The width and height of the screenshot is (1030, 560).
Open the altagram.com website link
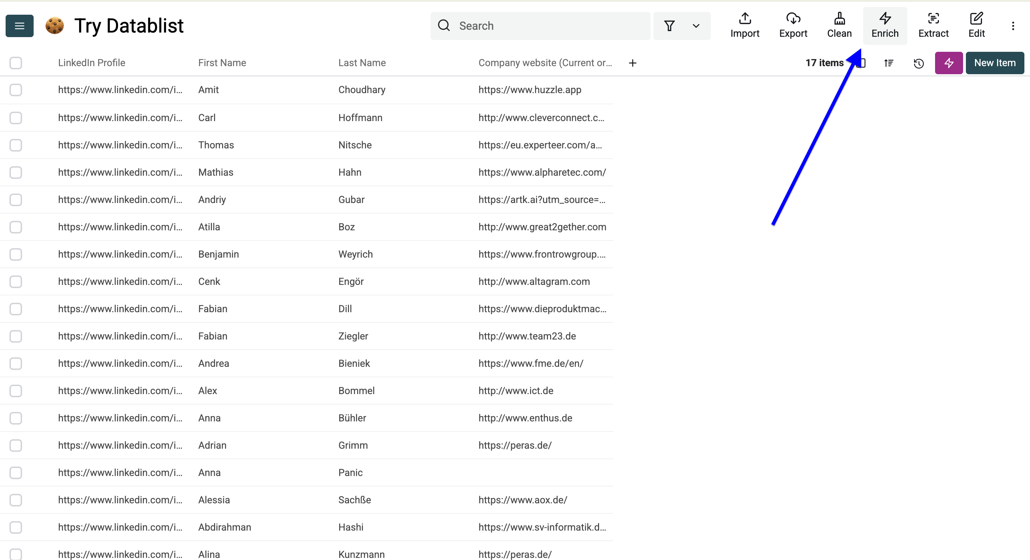[x=534, y=282]
